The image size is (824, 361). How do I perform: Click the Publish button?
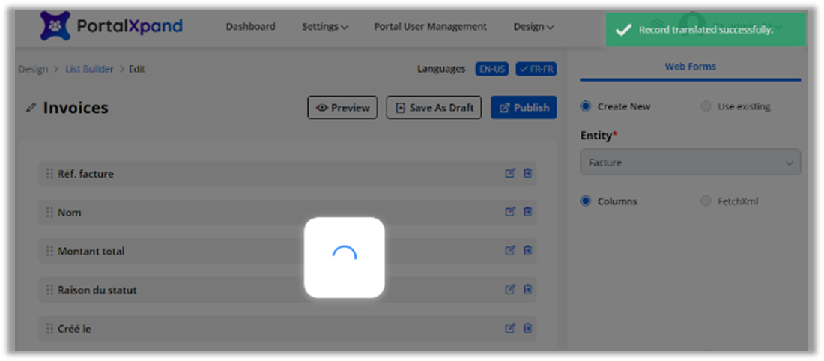[524, 108]
